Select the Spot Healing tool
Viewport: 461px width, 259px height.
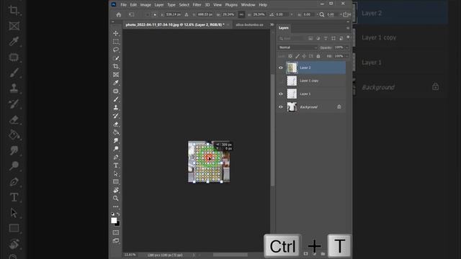116,91
